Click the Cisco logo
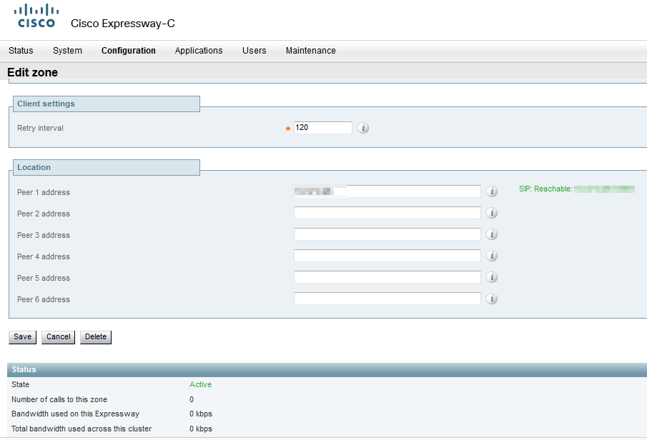This screenshot has width=647, height=440. coord(36,16)
